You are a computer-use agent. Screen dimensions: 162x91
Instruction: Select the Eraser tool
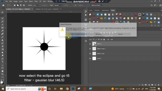(2, 46)
